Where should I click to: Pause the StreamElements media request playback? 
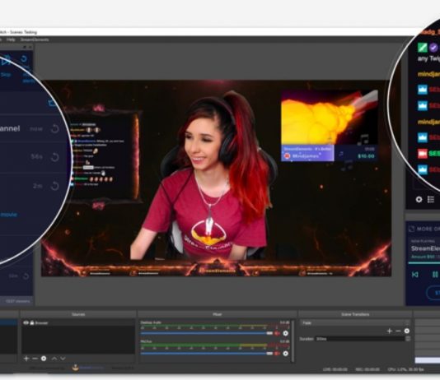[435, 275]
